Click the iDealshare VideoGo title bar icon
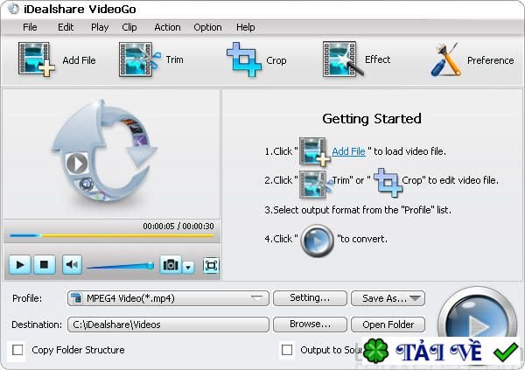525x370 pixels. tap(13, 9)
